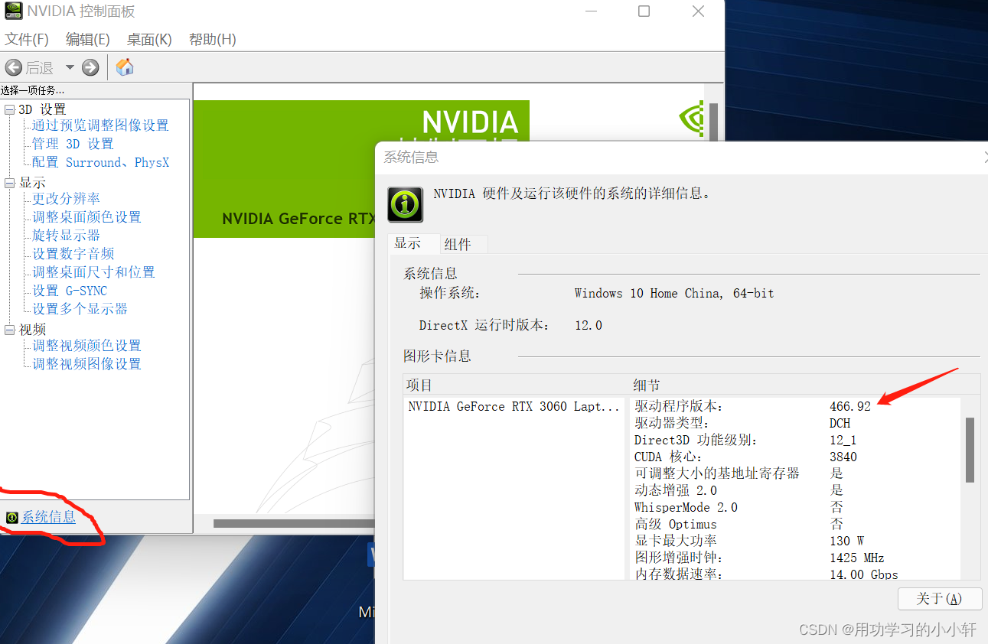
Task: Click the 系统信息 link
Action: tap(48, 518)
